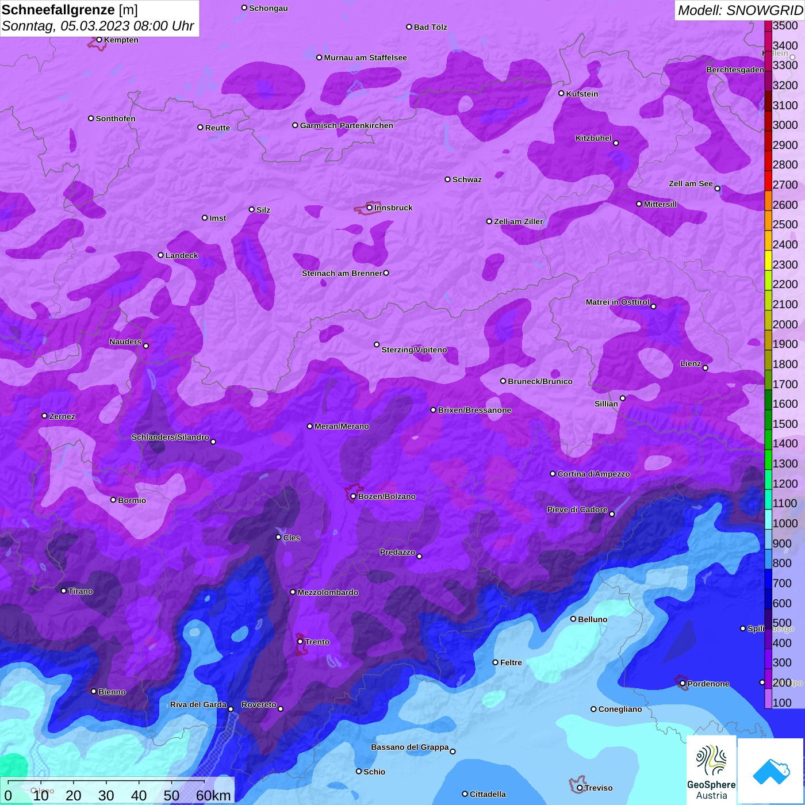Select the Treviso map marker

[580, 788]
